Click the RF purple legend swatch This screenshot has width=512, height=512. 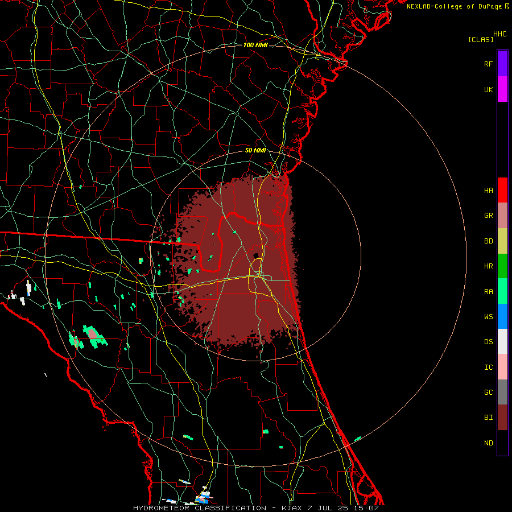[502, 64]
